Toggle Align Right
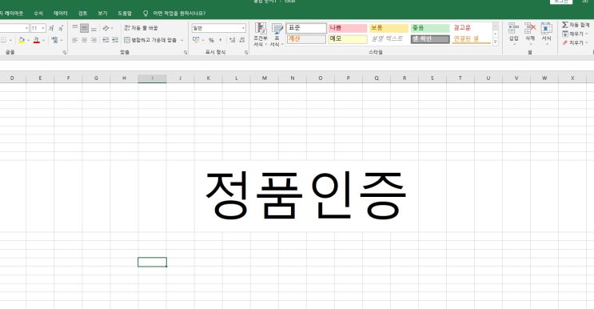Image resolution: width=594 pixels, height=309 pixels. pyautogui.click(x=94, y=40)
